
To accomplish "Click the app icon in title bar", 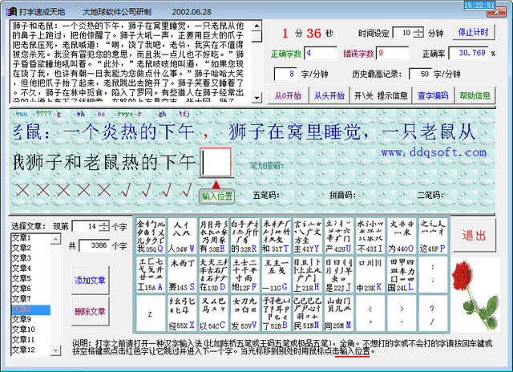I will point(11,12).
